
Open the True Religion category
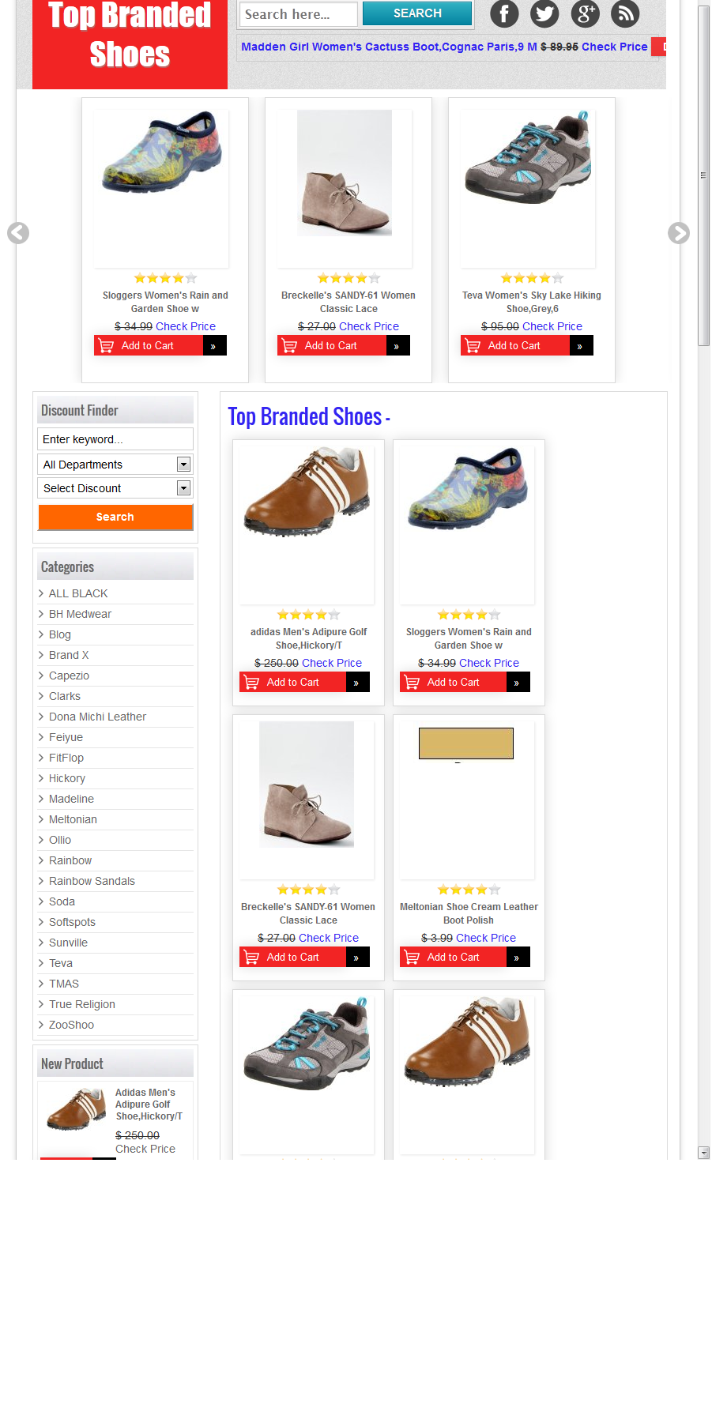tap(82, 1004)
